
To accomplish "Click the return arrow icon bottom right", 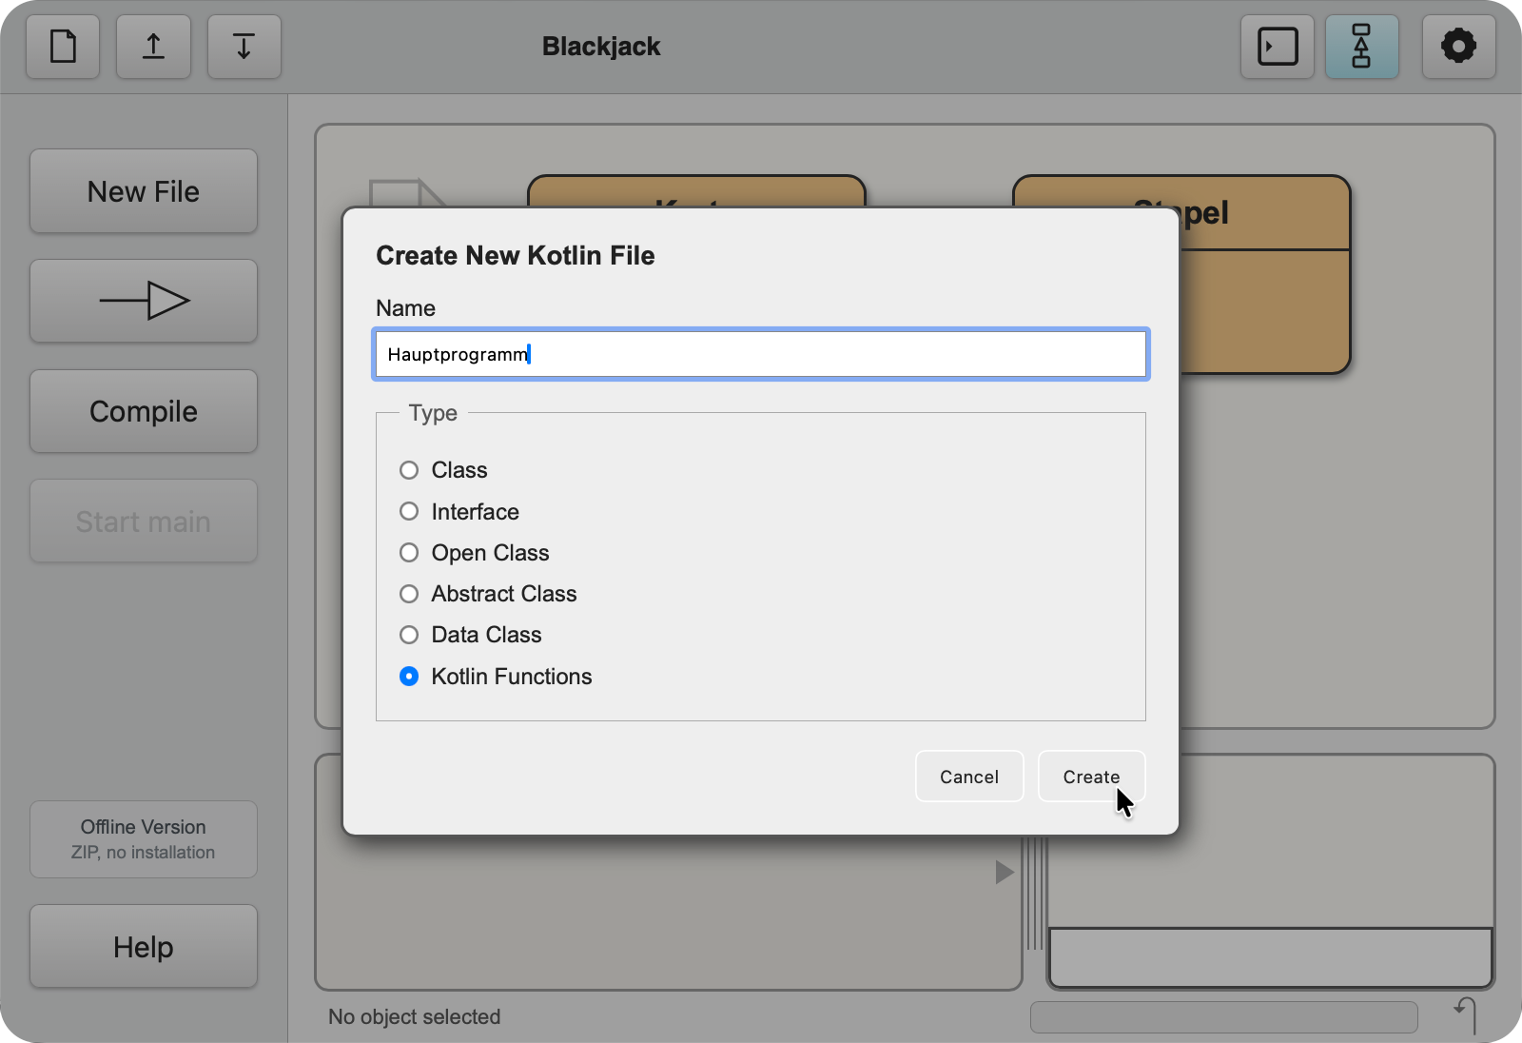I will point(1466,1014).
